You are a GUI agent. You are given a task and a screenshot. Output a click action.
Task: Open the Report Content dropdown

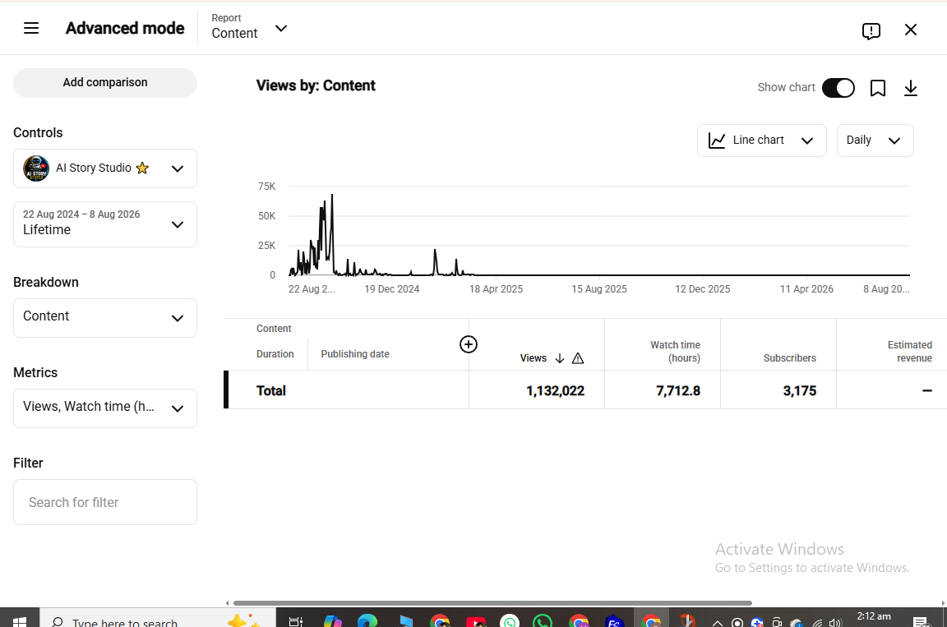249,28
